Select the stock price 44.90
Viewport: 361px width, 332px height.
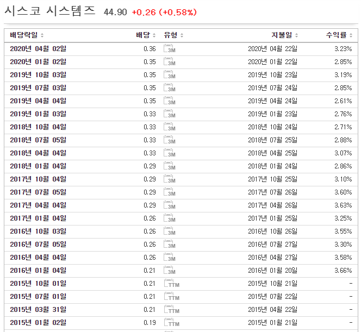pyautogui.click(x=115, y=12)
